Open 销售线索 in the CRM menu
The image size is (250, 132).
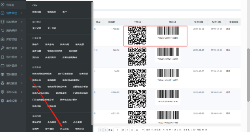tap(37, 12)
